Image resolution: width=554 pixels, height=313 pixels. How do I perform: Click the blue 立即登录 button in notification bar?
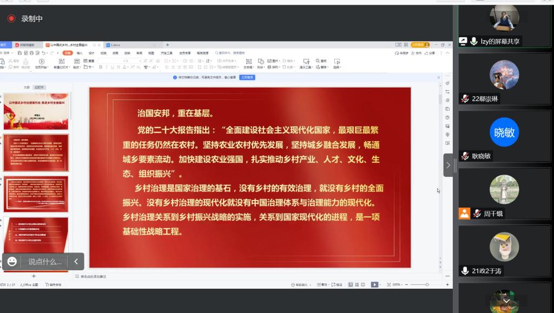pos(247,77)
